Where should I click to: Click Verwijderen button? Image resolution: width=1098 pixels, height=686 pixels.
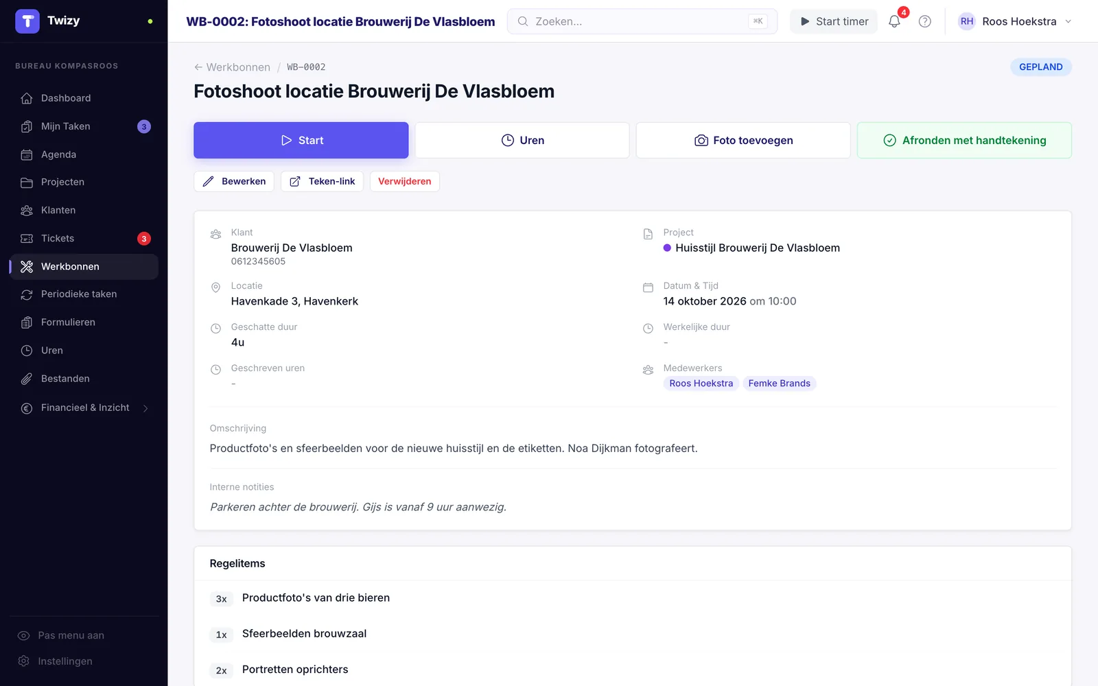405,181
